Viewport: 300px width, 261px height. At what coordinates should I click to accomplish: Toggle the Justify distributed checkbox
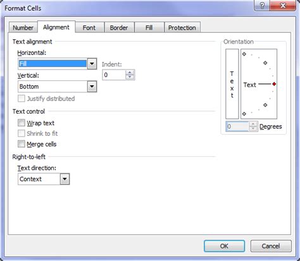22,99
